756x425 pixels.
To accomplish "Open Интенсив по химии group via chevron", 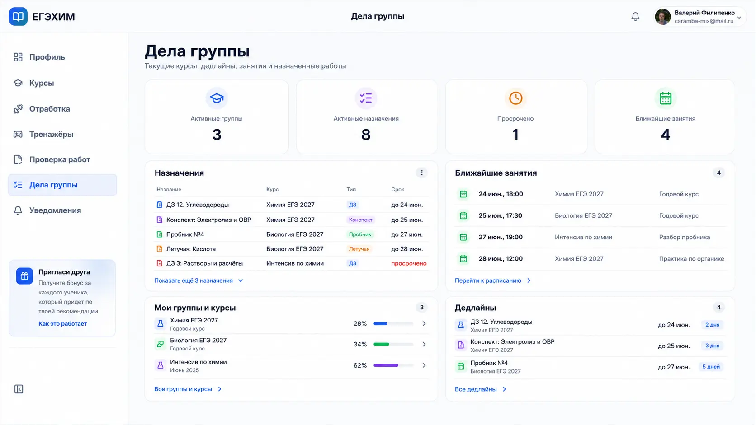I will (x=424, y=365).
